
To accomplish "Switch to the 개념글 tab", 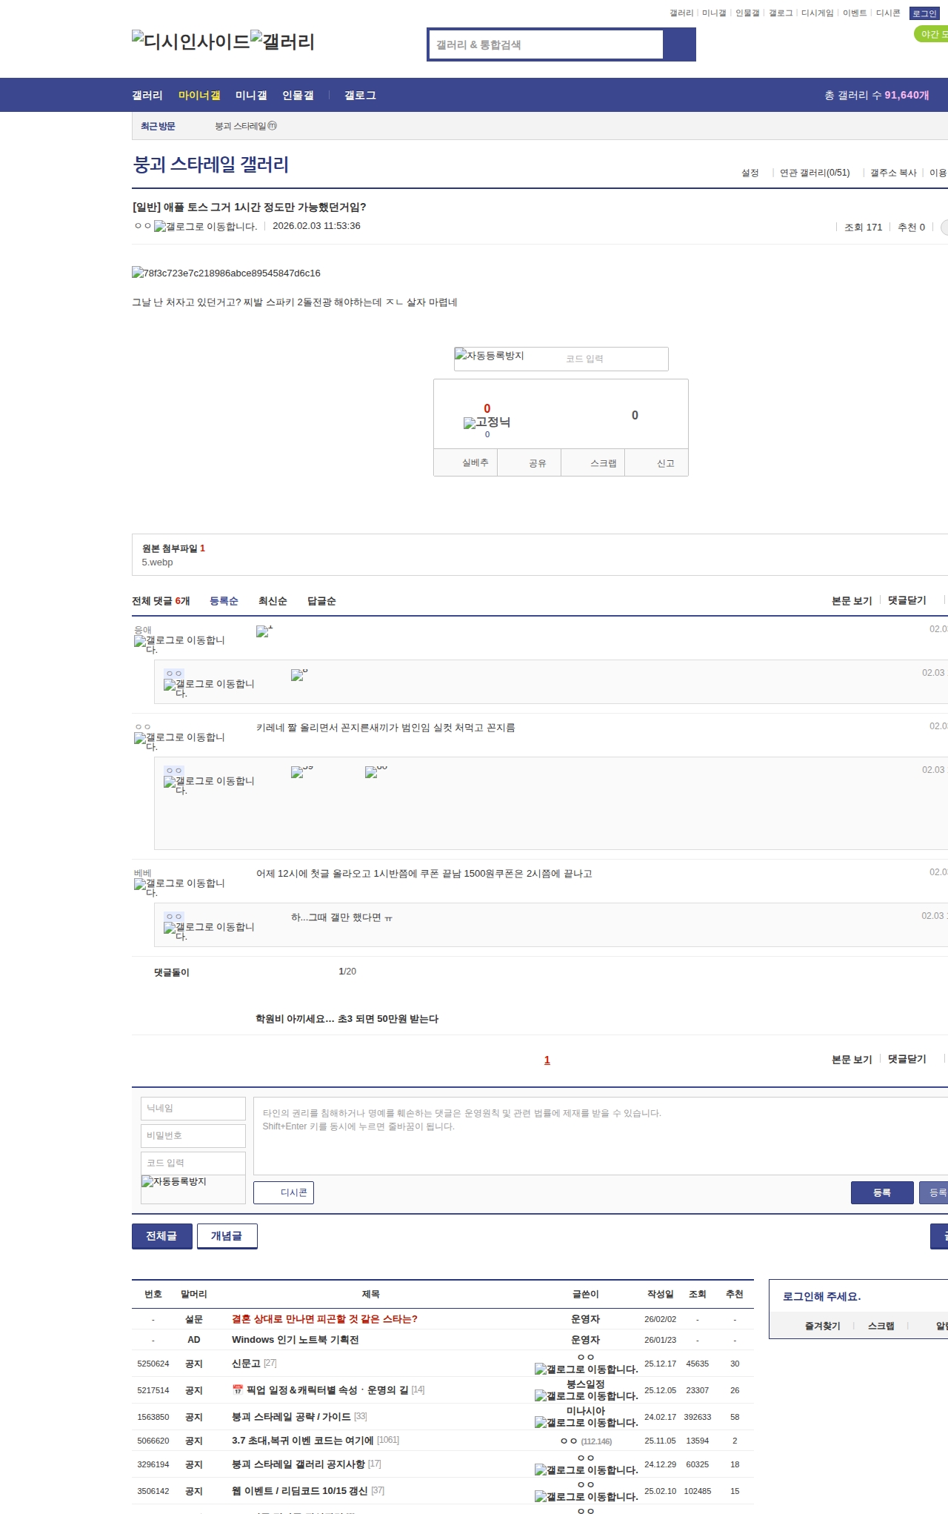I will (x=227, y=1235).
